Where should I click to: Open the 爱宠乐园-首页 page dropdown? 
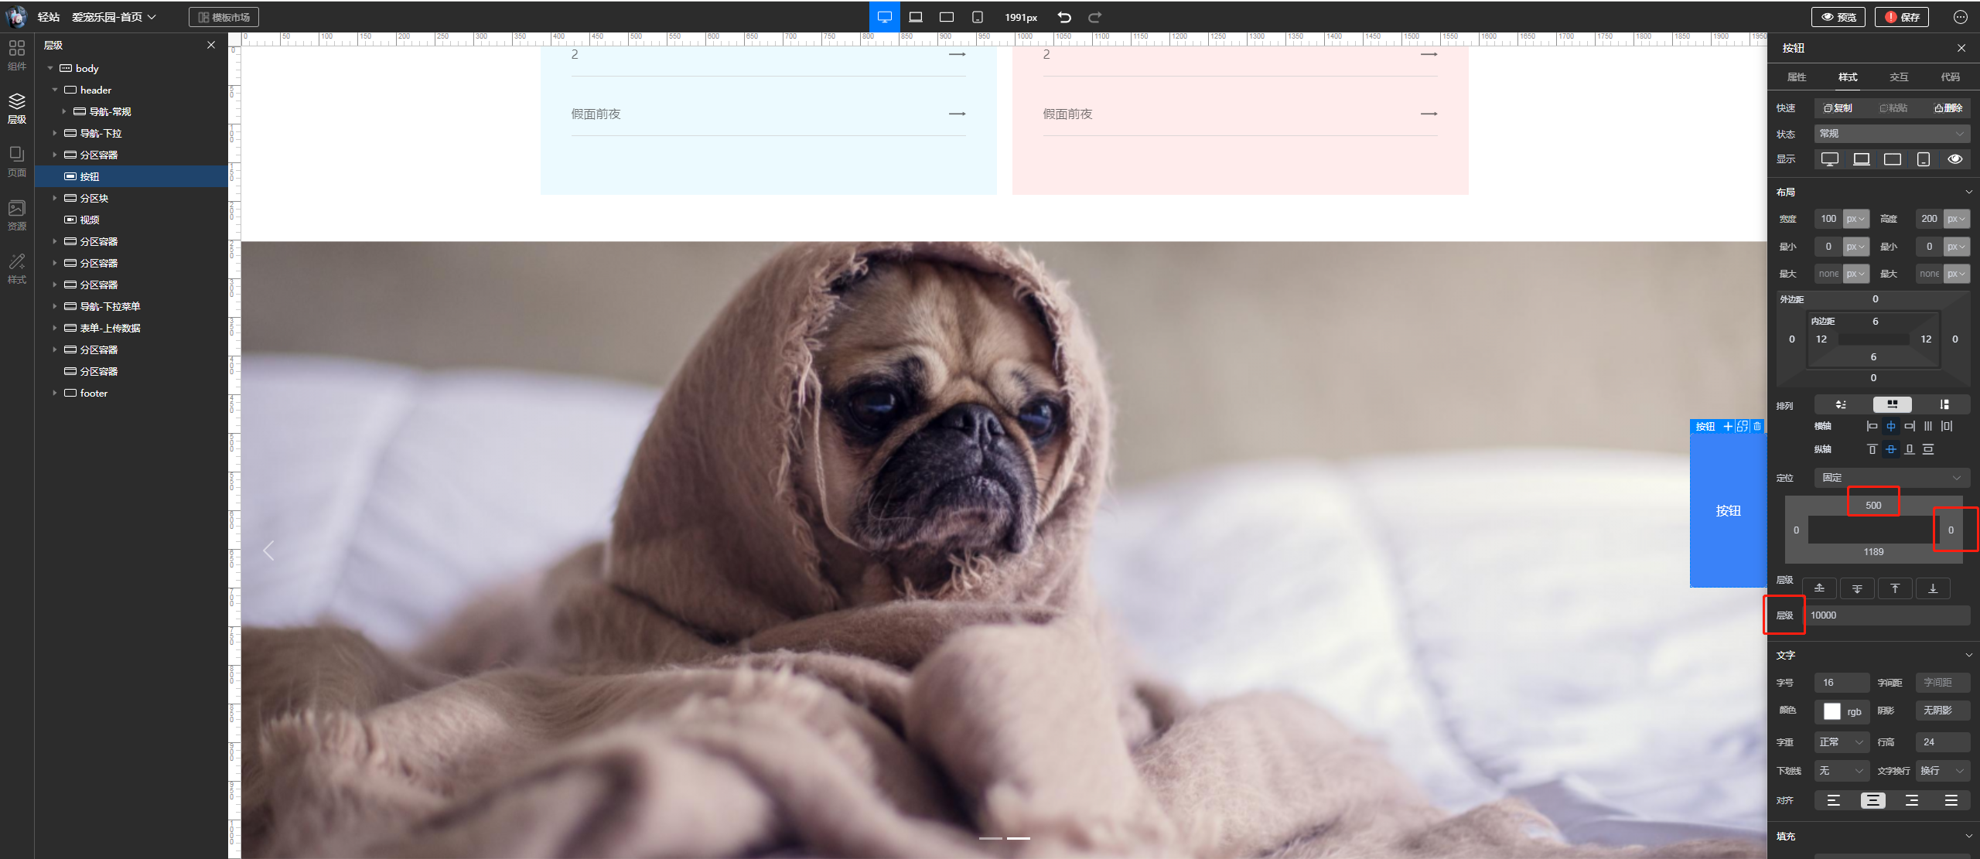114,17
